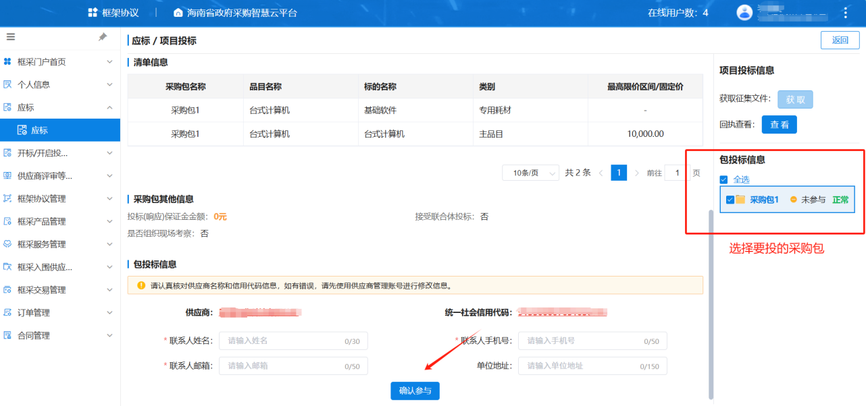The width and height of the screenshot is (866, 406).
Task: Click the 标的名称 column header
Action: coord(415,86)
